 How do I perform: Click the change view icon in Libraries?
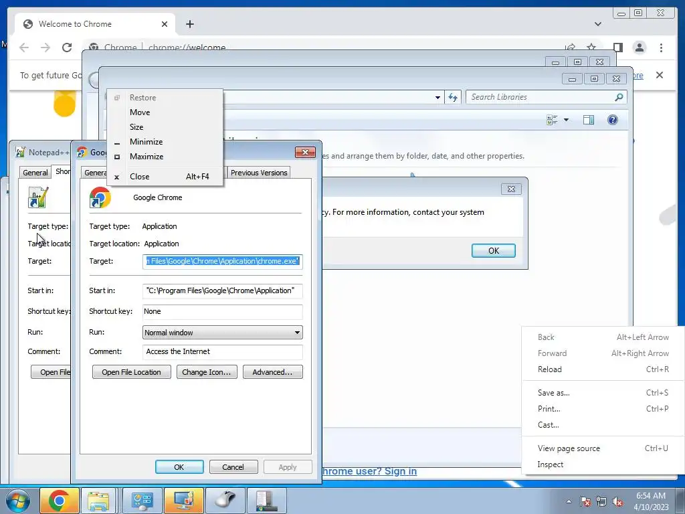coord(552,120)
